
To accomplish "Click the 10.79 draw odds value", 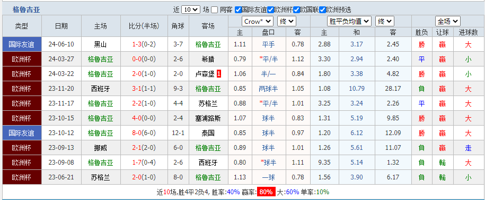I will click(357, 89).
